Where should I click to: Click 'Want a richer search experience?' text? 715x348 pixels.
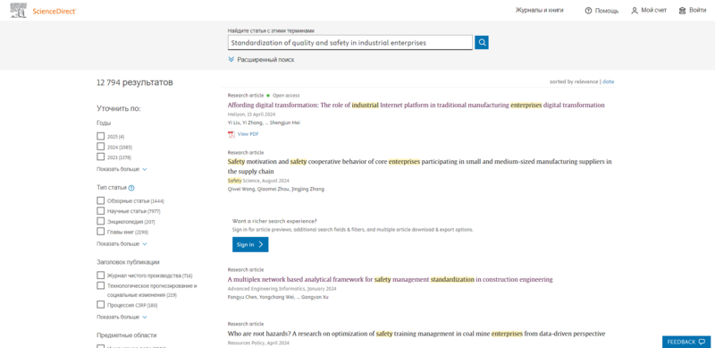coord(274,221)
